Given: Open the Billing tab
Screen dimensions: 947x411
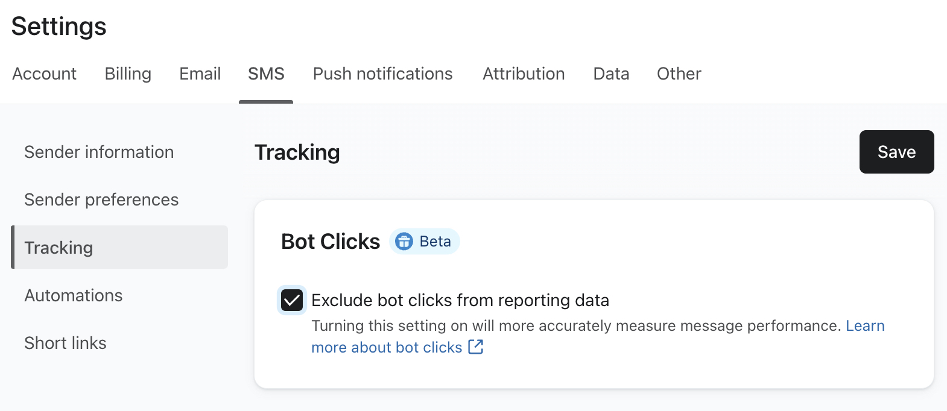Looking at the screenshot, I should tap(127, 74).
